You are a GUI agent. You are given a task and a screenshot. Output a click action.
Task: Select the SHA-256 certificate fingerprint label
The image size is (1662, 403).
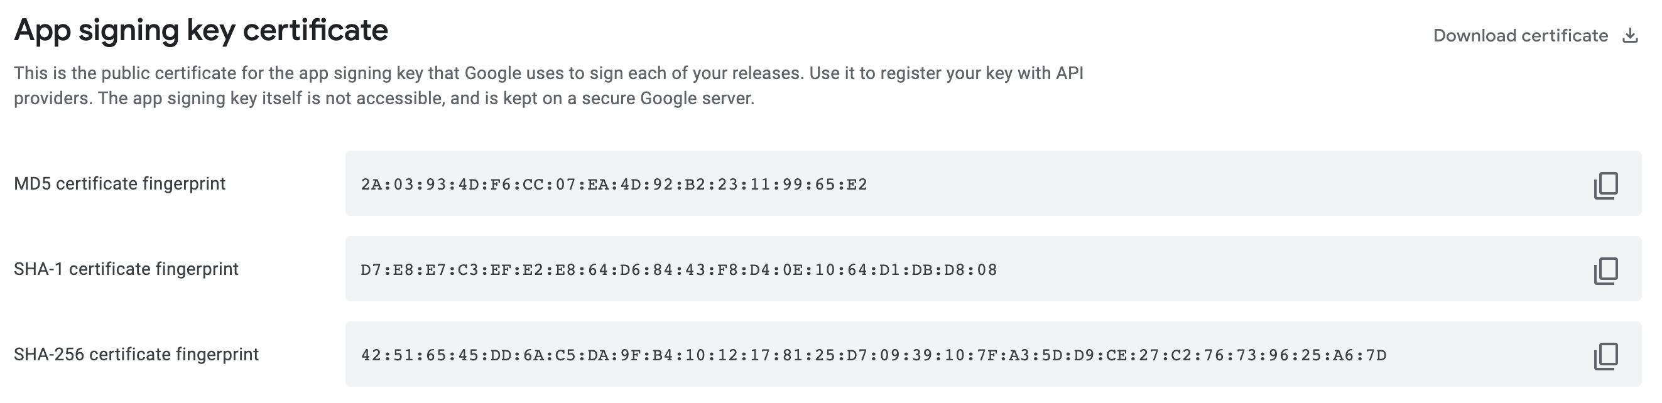(136, 355)
